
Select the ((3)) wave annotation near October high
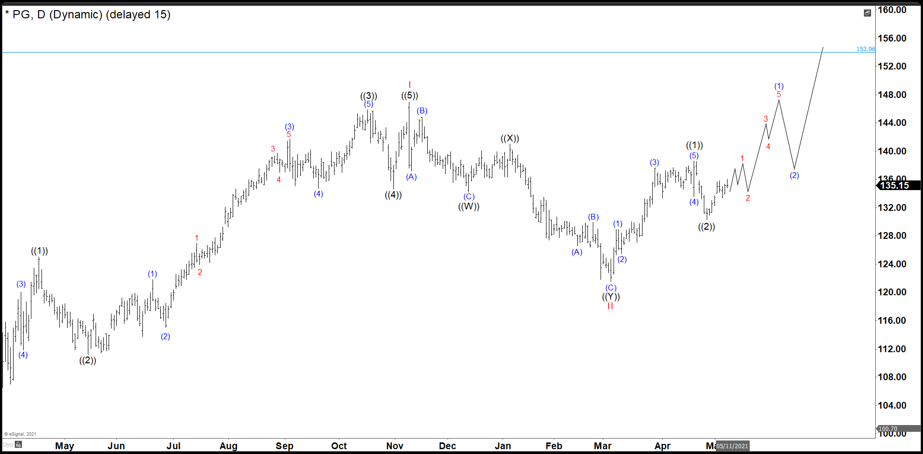pyautogui.click(x=369, y=96)
